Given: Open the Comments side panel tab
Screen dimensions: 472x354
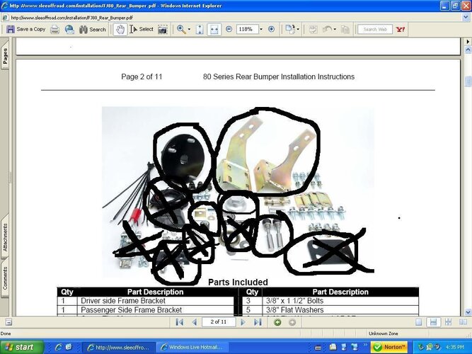Looking at the screenshot, I should click(5, 278).
